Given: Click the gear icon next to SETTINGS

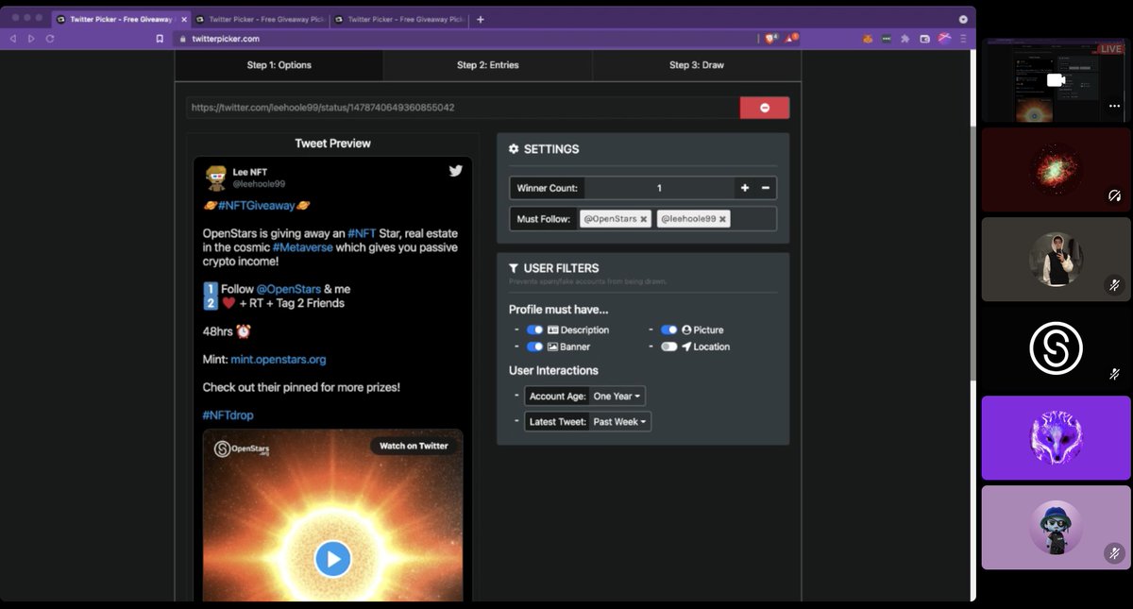Looking at the screenshot, I should tap(514, 149).
